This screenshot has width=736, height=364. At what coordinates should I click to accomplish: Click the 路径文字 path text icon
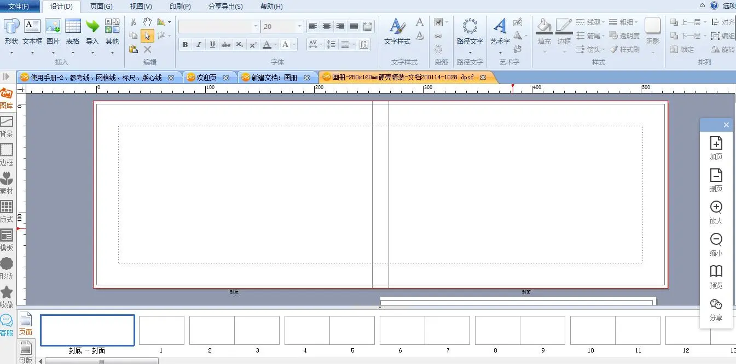coord(470,32)
